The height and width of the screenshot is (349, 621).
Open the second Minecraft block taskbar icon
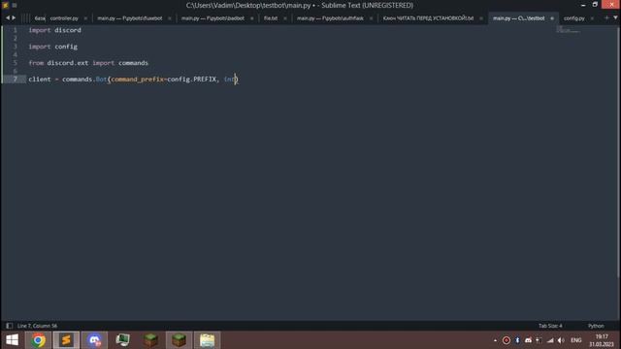(x=179, y=340)
